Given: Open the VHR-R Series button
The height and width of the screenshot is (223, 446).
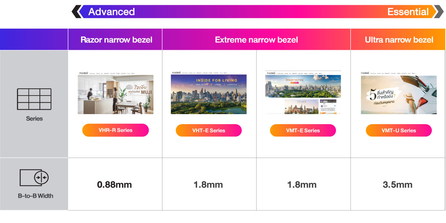Looking at the screenshot, I should [116, 130].
